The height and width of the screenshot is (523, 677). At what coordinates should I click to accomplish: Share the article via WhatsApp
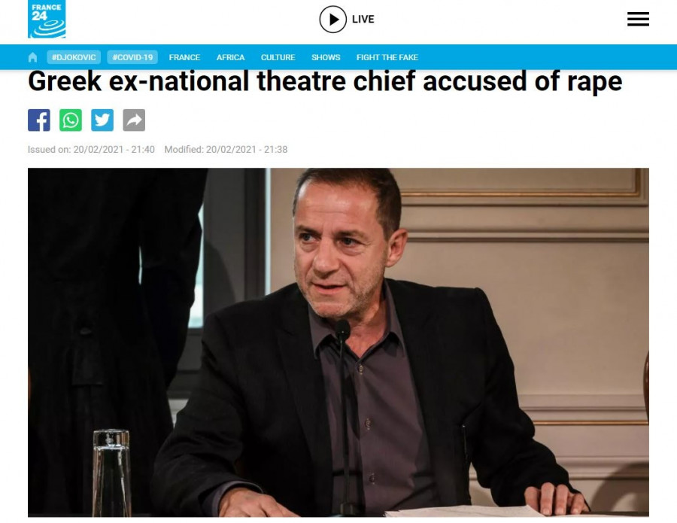coord(71,120)
